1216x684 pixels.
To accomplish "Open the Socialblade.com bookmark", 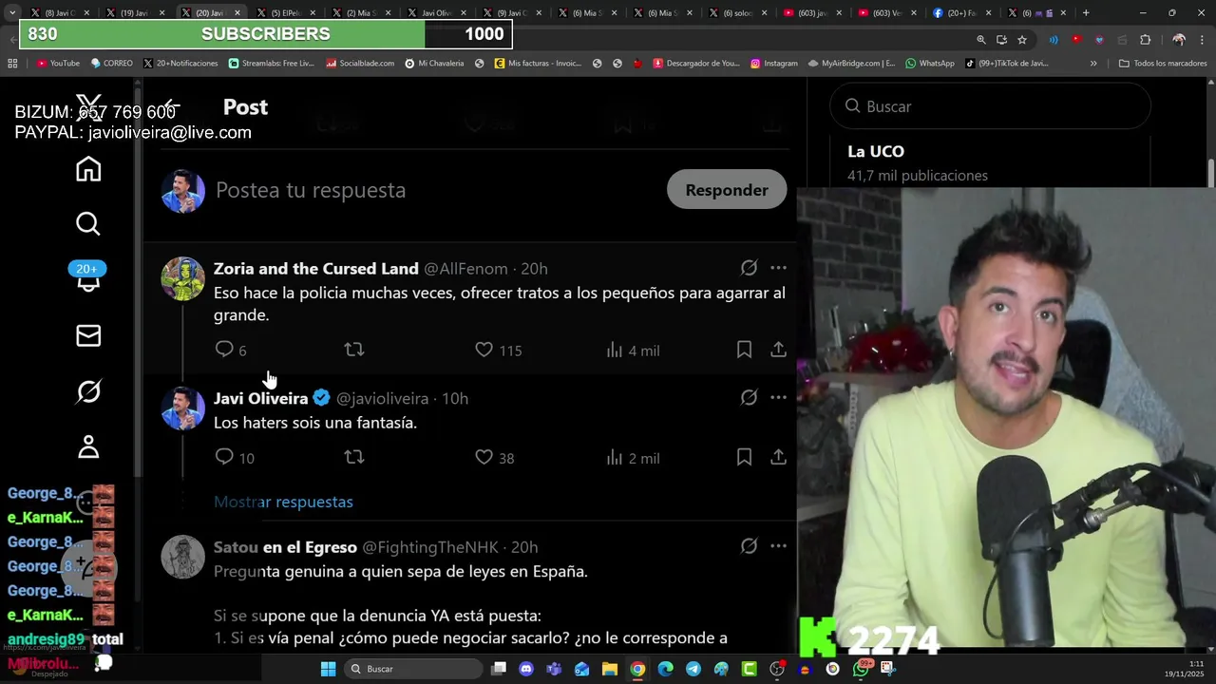I will (360, 64).
